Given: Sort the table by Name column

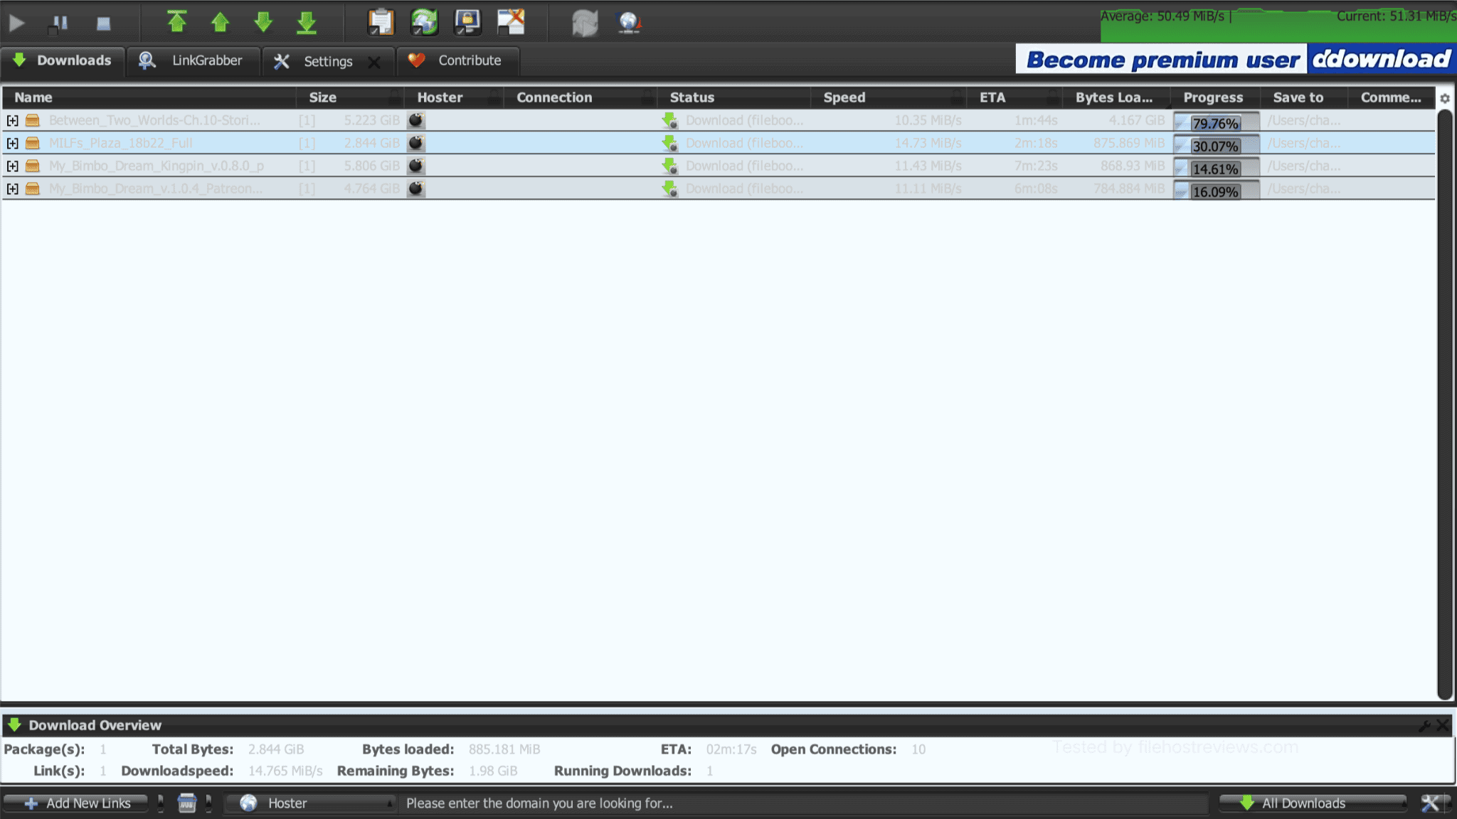Looking at the screenshot, I should tap(149, 97).
